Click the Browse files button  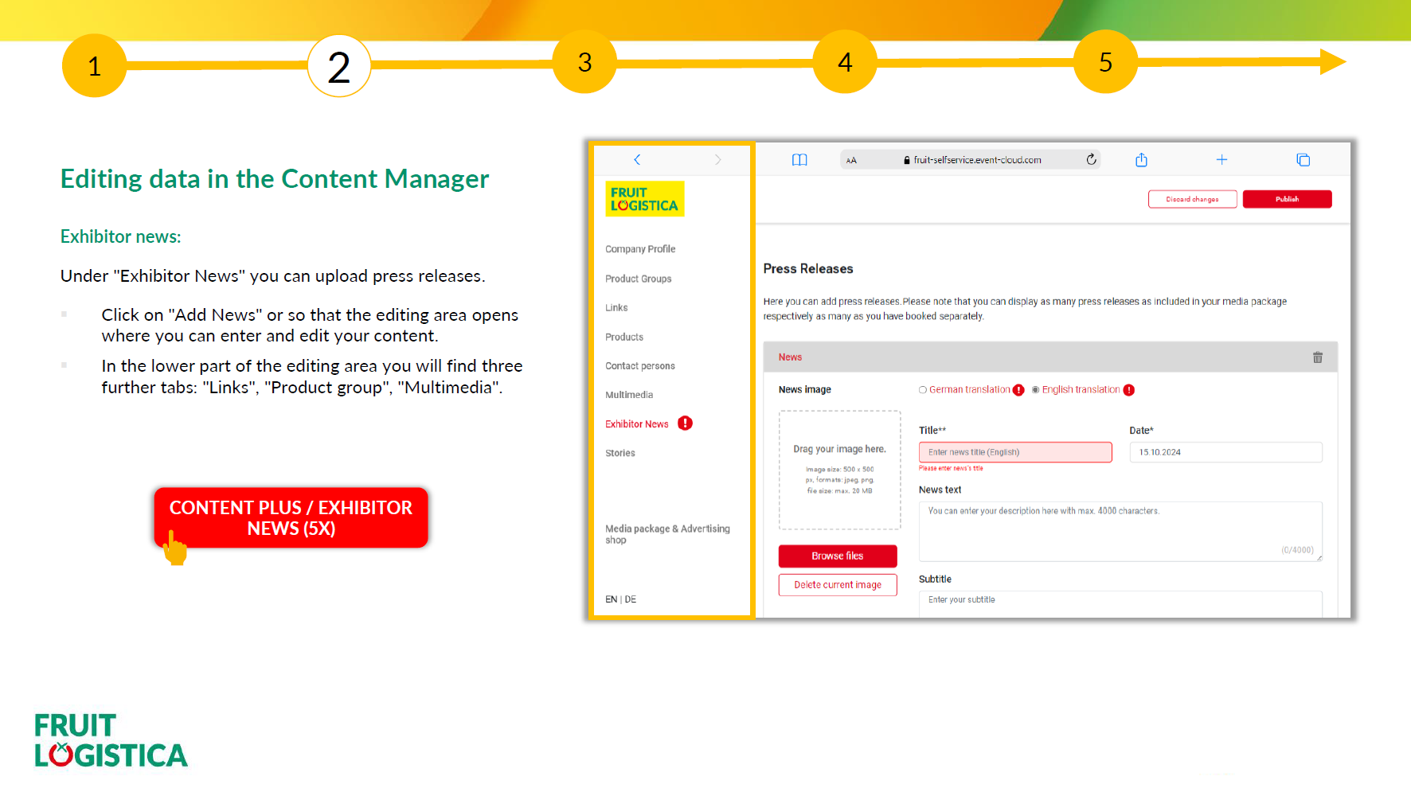(x=838, y=556)
